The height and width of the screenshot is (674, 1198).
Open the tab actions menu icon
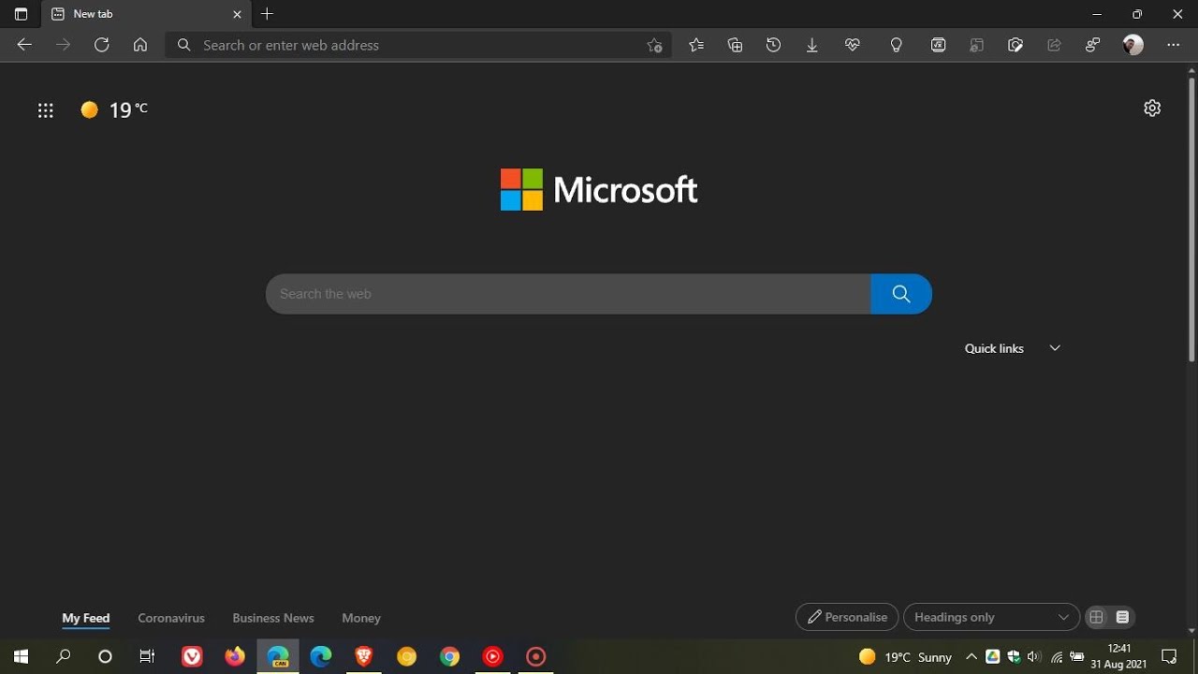pyautogui.click(x=21, y=14)
